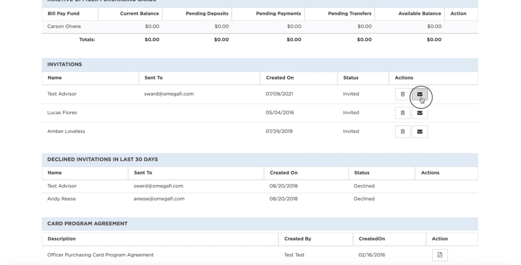Image resolution: width=521 pixels, height=265 pixels.
Task: Click the Andy Reese name cell
Action: pos(61,199)
